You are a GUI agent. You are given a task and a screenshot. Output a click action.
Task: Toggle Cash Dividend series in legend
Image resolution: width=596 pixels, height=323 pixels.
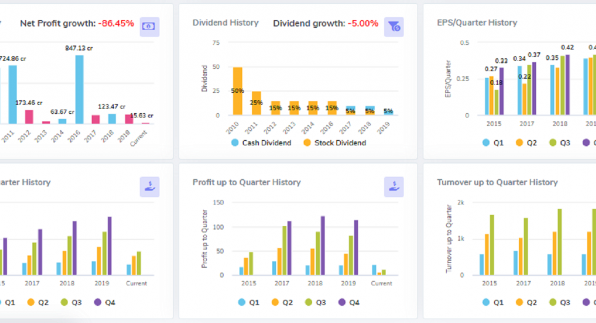261,143
